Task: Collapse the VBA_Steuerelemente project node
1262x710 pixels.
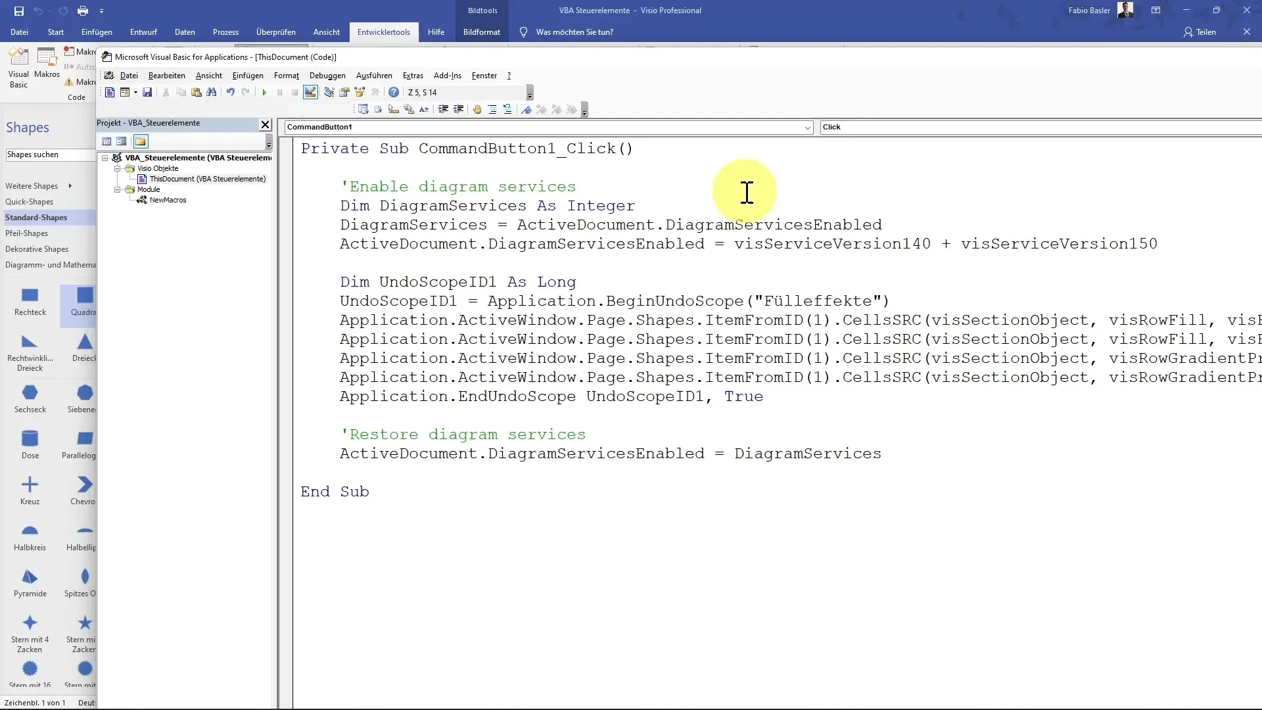Action: click(x=105, y=158)
